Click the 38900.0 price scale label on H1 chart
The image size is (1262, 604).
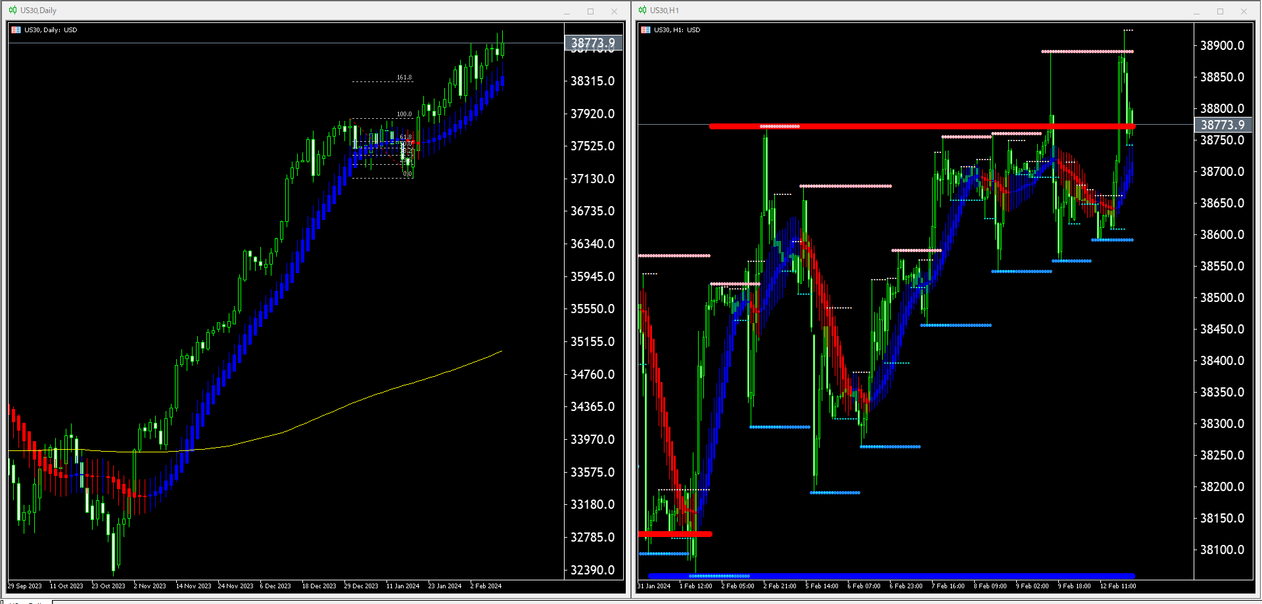[x=1223, y=46]
